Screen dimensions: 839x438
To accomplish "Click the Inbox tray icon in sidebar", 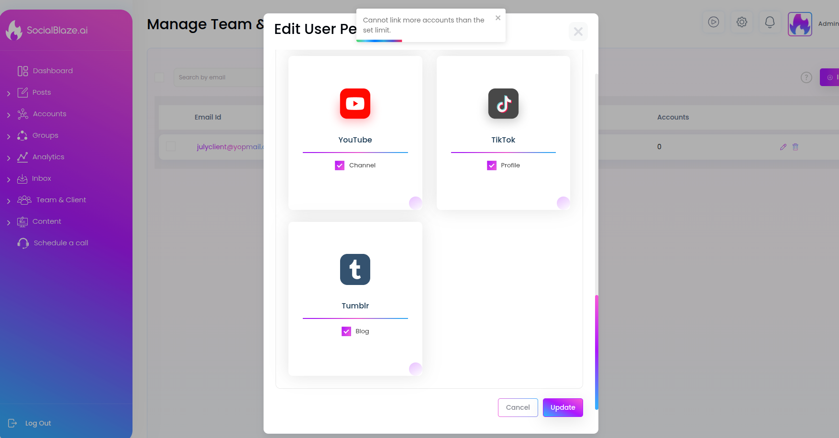I will [x=22, y=178].
